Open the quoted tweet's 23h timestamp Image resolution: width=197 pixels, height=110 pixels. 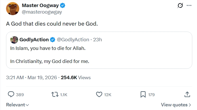pos(98,40)
